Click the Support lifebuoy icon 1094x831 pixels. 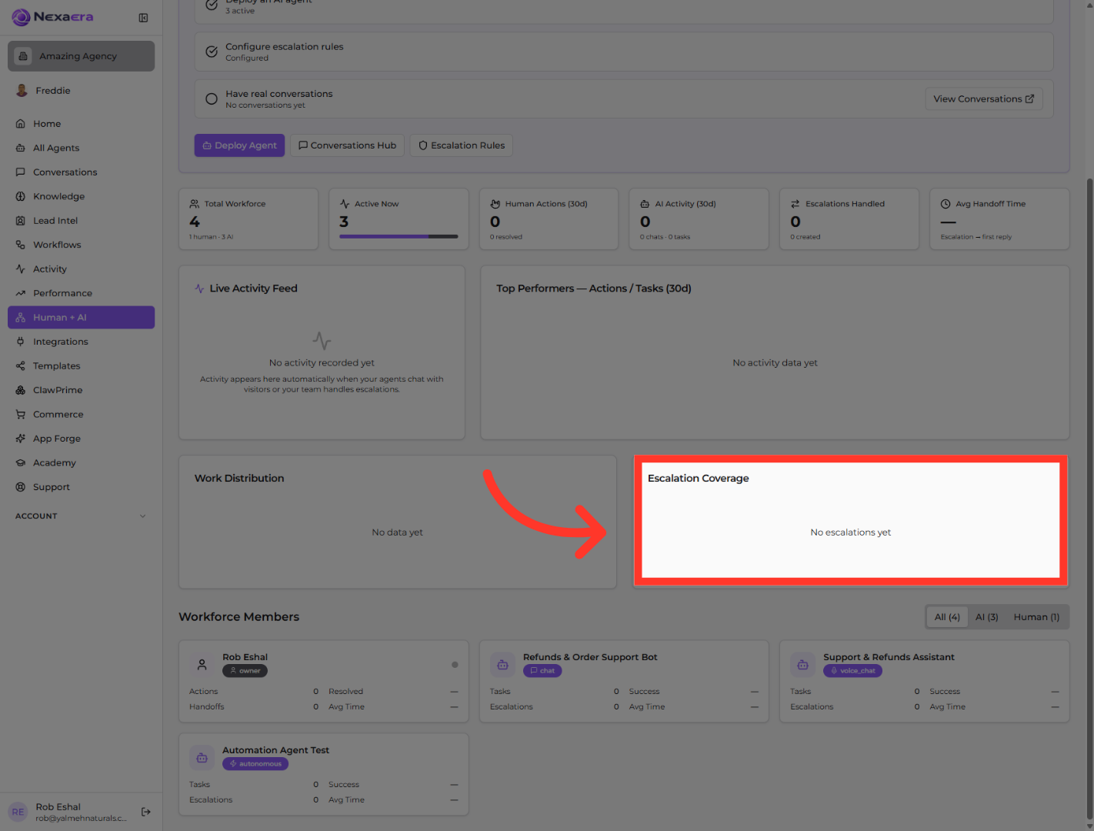tap(21, 487)
